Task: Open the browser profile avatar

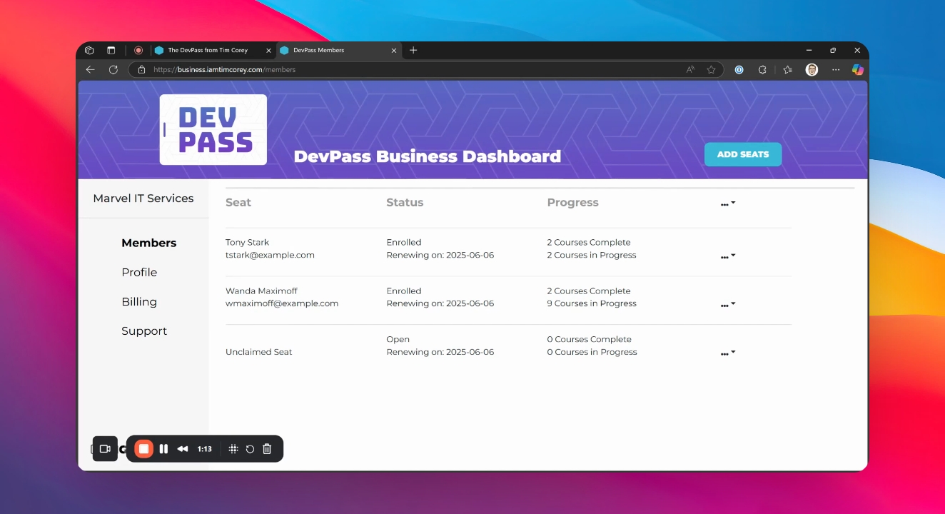Action: tap(812, 69)
